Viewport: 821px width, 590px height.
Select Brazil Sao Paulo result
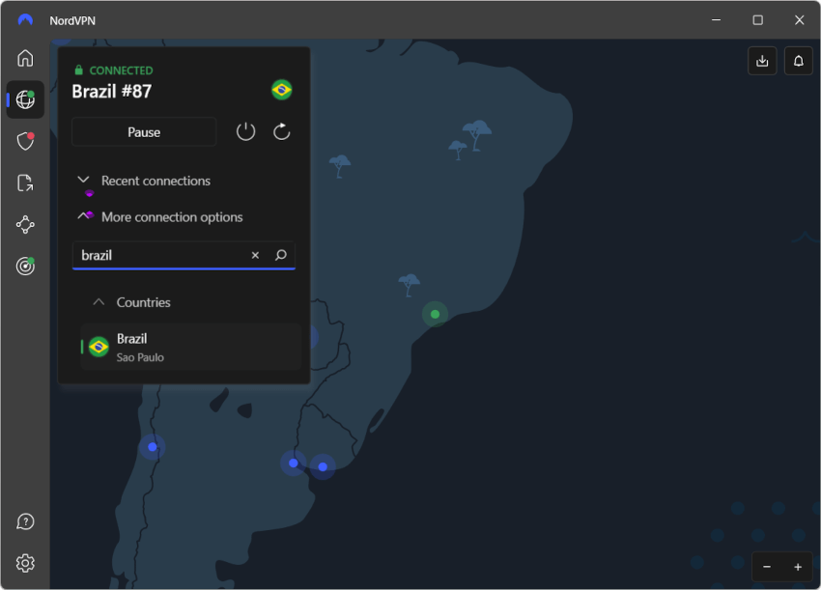click(x=191, y=347)
